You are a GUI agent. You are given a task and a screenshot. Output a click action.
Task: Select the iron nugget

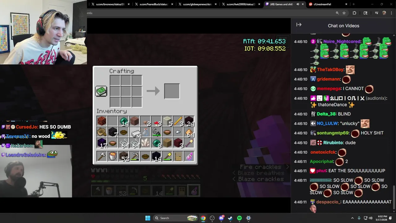pos(178,132)
